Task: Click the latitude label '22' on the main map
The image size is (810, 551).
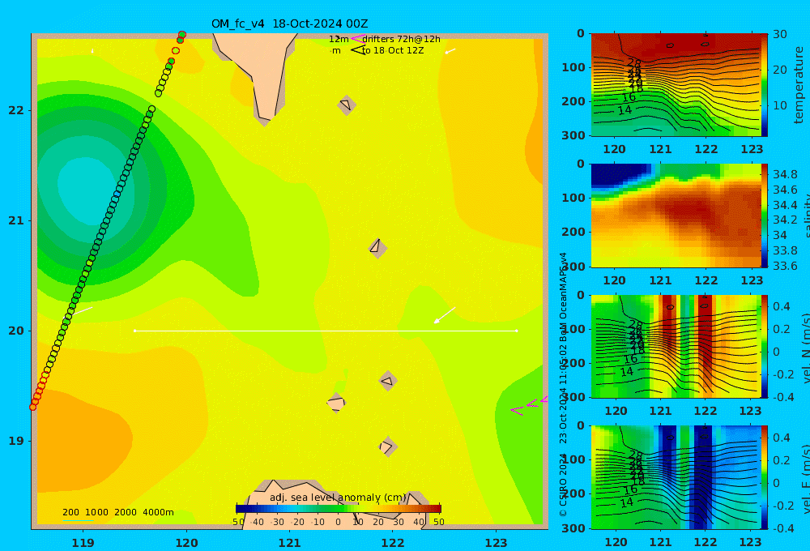Action: coord(16,110)
